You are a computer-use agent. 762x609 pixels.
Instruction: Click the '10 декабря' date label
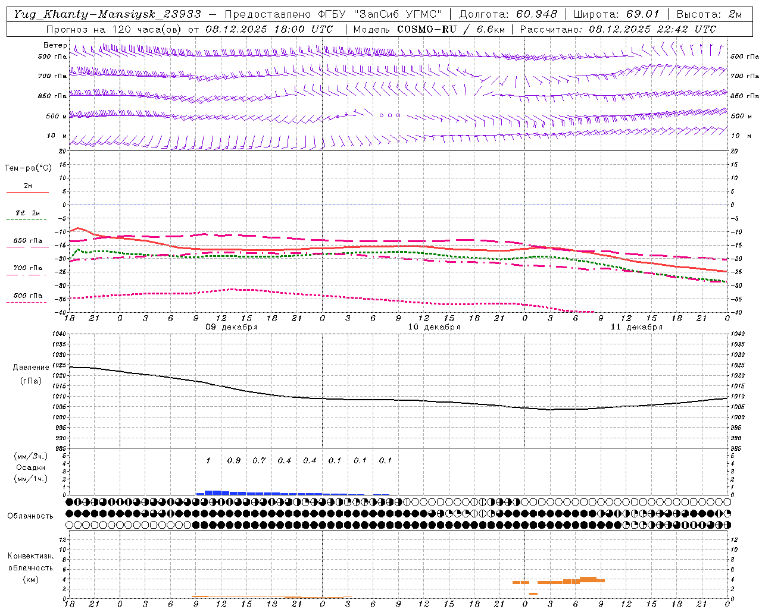434,327
